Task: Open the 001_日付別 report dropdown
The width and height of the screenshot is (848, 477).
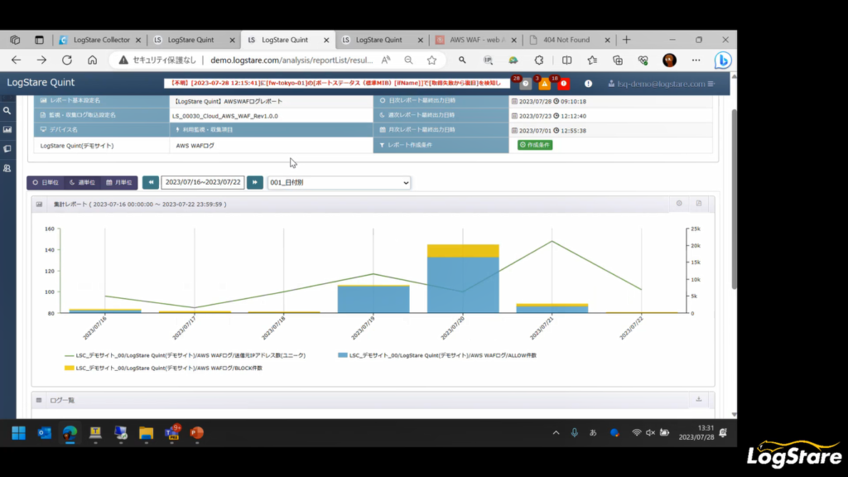Action: click(x=339, y=182)
